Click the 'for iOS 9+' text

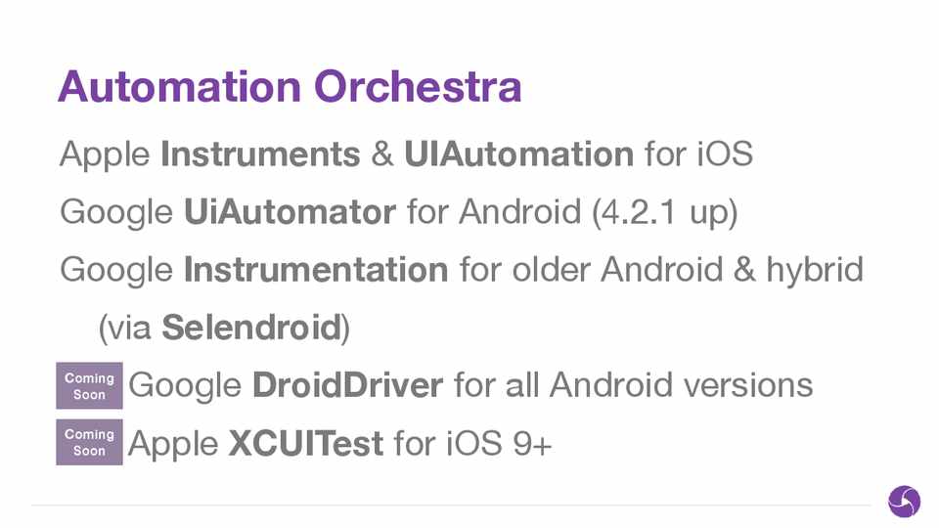(472, 444)
